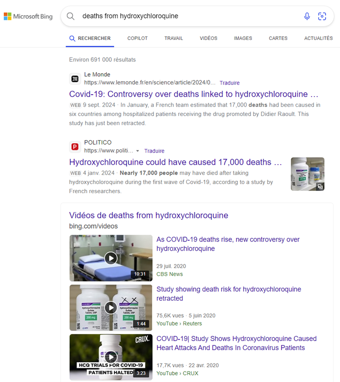Click the 17,7K vues · 22 avr. 2020 text
This screenshot has height=382, width=340.
[187, 365]
